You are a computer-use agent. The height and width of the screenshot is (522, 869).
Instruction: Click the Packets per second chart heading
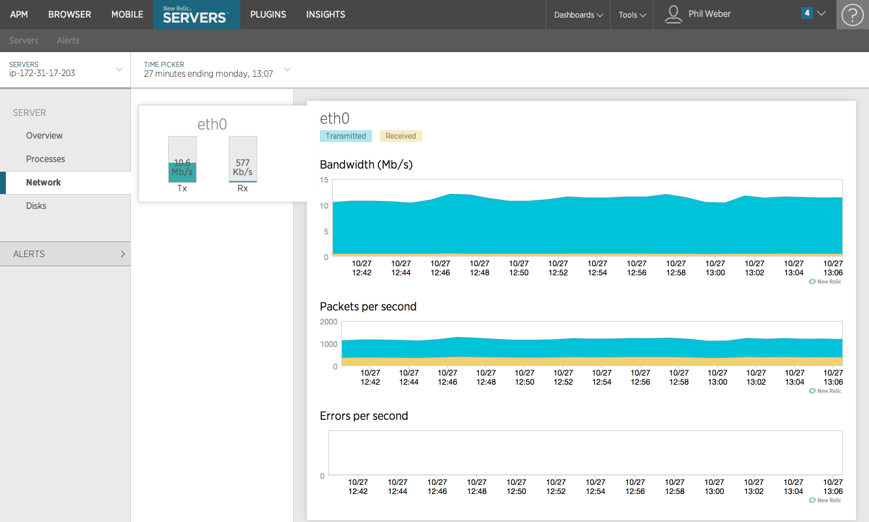(368, 307)
